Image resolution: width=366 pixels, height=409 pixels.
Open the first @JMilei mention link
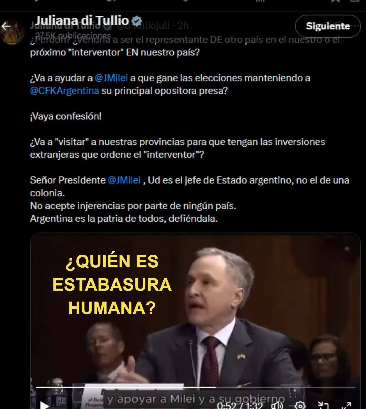(111, 78)
